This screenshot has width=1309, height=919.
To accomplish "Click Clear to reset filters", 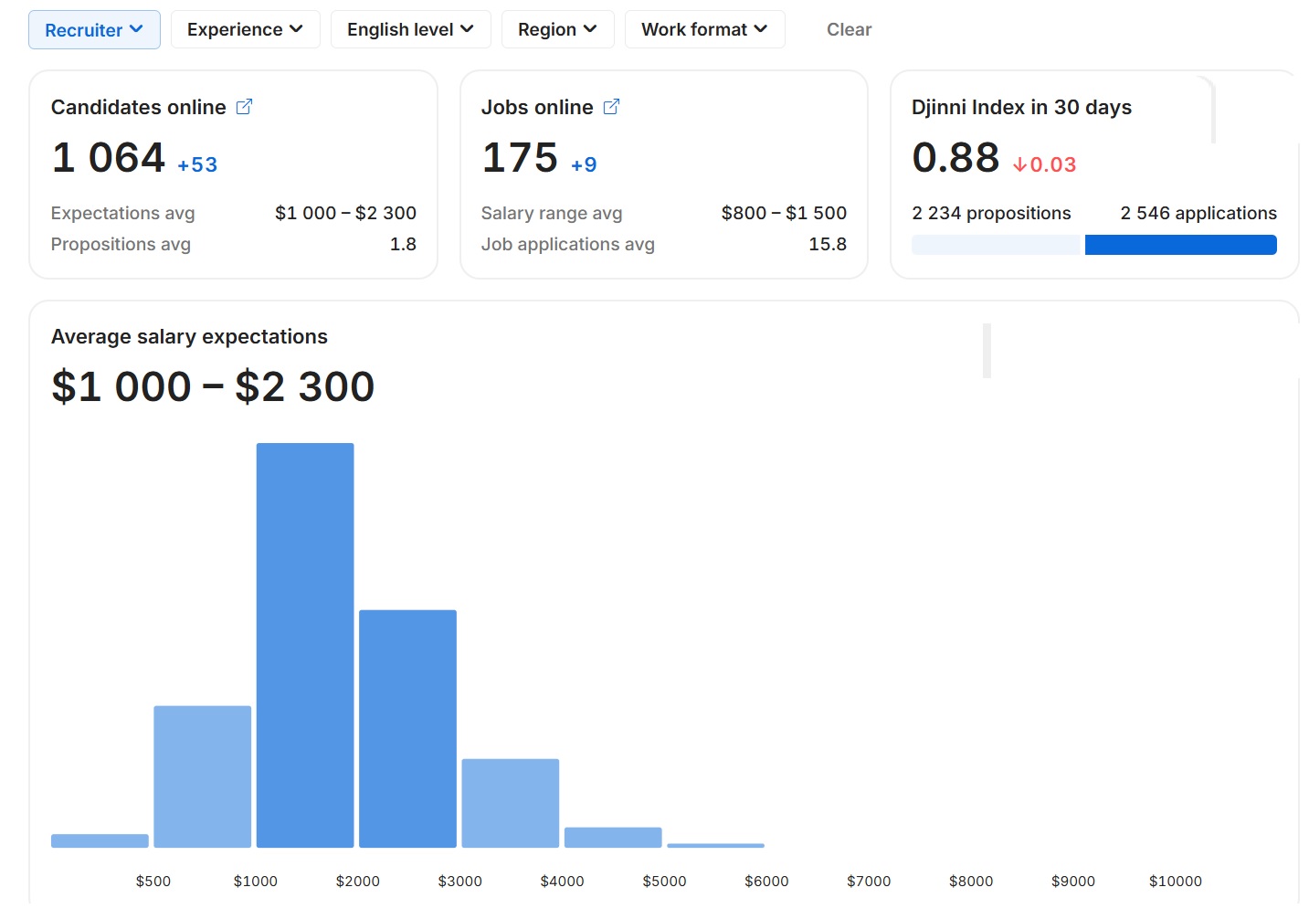I will tap(849, 30).
